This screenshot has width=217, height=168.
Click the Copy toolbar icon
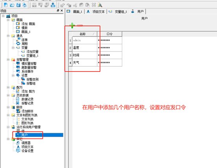click(x=81, y=5)
